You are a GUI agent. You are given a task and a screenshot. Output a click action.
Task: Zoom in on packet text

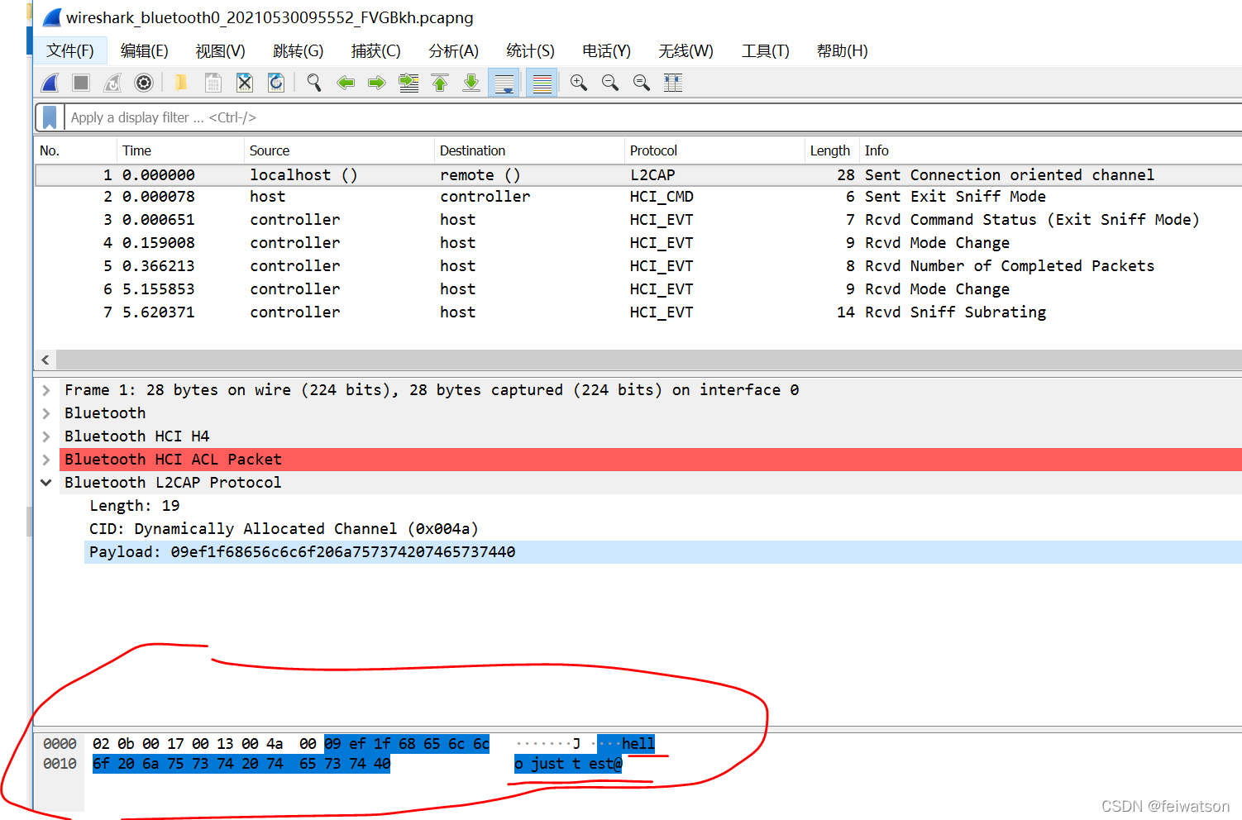[579, 83]
